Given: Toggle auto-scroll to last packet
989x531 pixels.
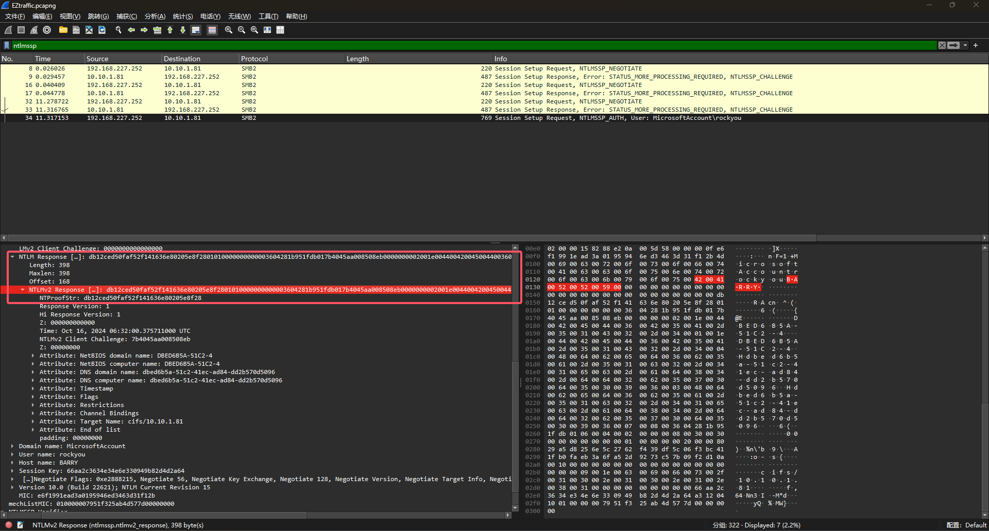Looking at the screenshot, I should [196, 30].
